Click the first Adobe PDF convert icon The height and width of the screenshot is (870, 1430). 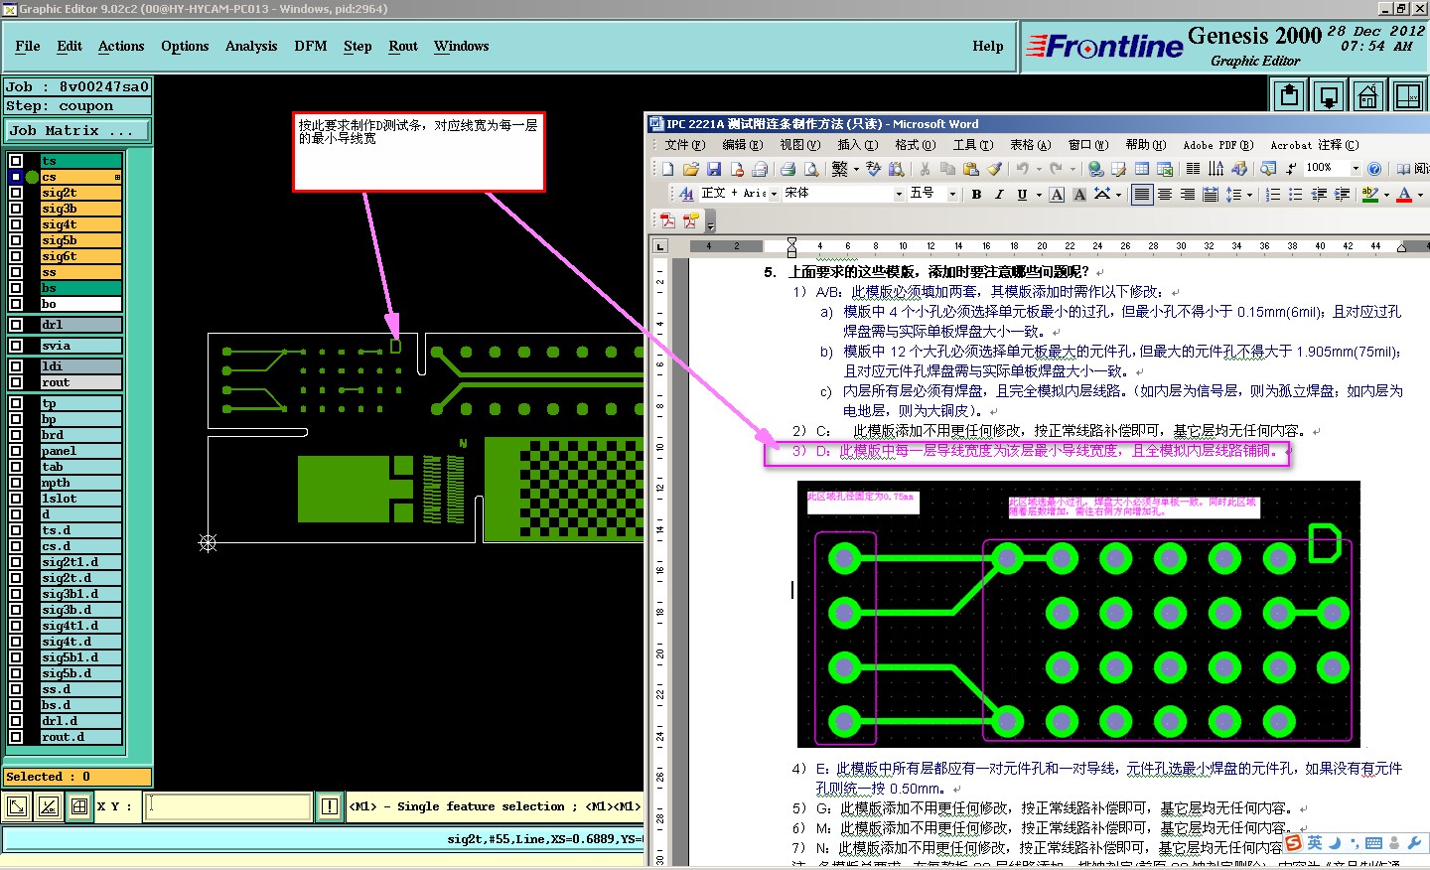tap(668, 220)
